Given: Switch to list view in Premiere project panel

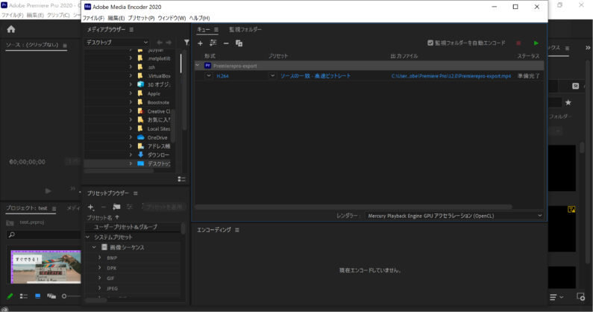Looking at the screenshot, I should [x=23, y=296].
